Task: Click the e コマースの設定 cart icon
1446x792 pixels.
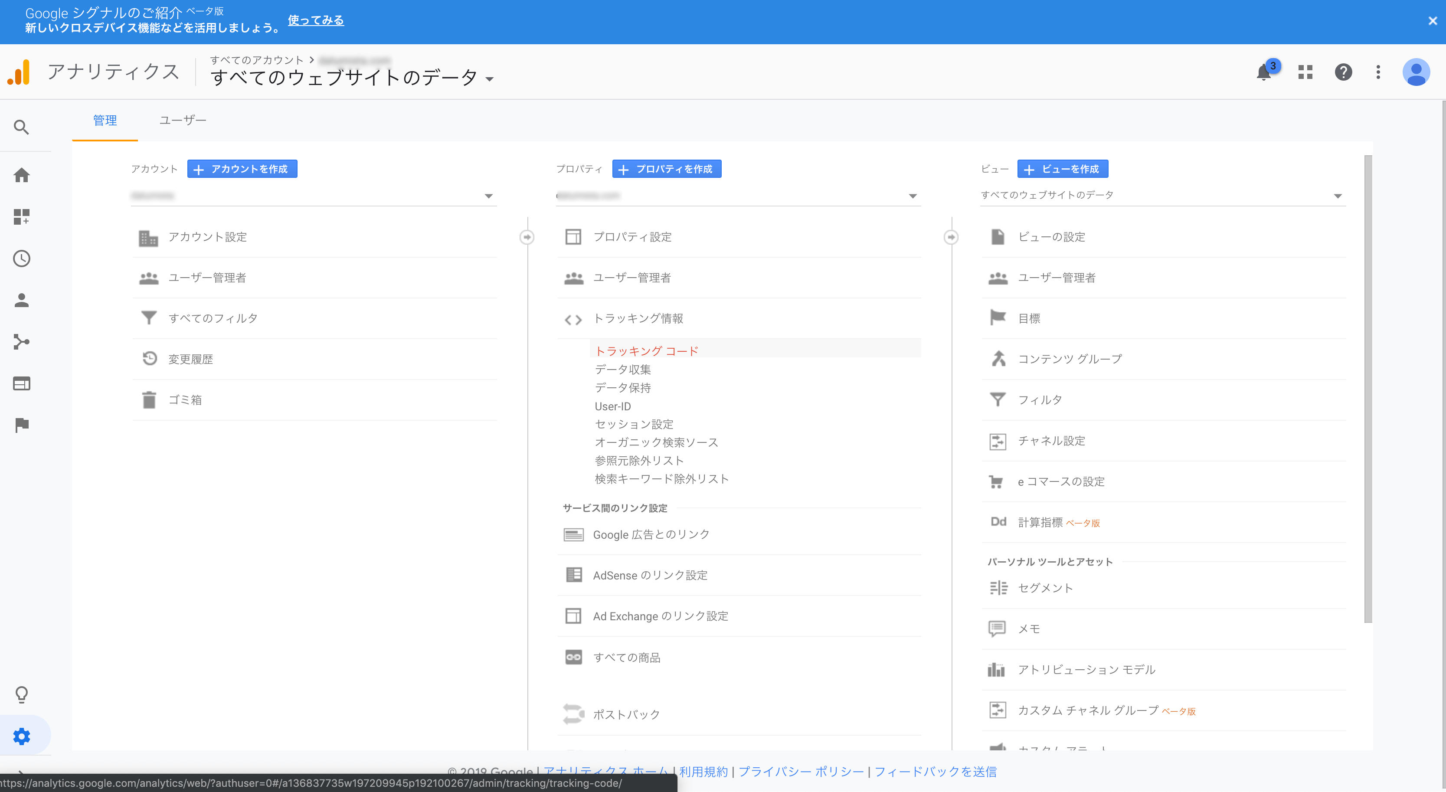Action: click(996, 481)
